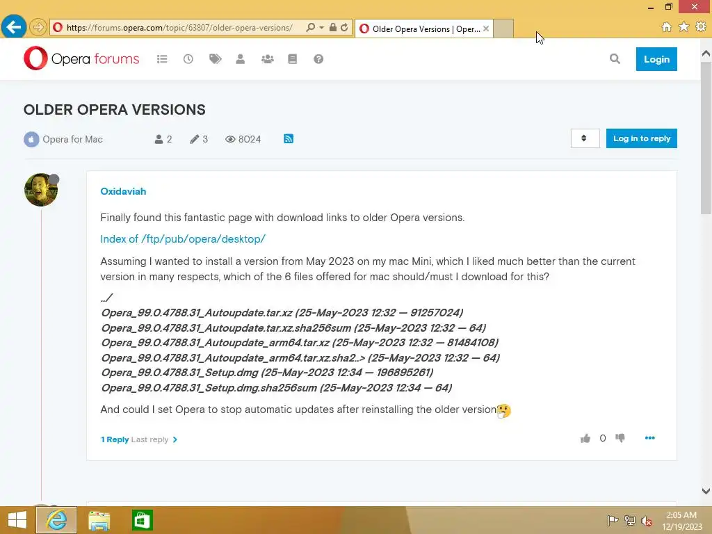This screenshot has height=534, width=712.
Task: Click the page heading OLDER OPERA VERSIONS
Action: click(115, 110)
